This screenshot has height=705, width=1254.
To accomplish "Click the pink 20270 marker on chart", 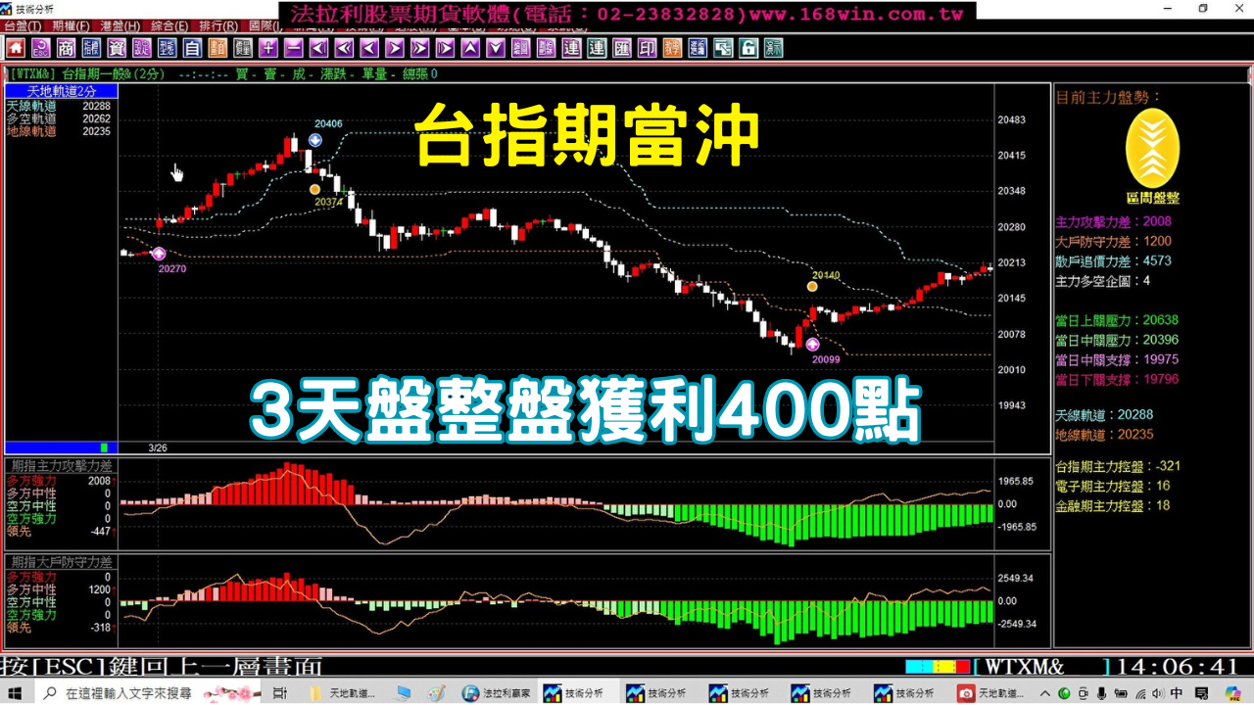I will click(x=159, y=254).
